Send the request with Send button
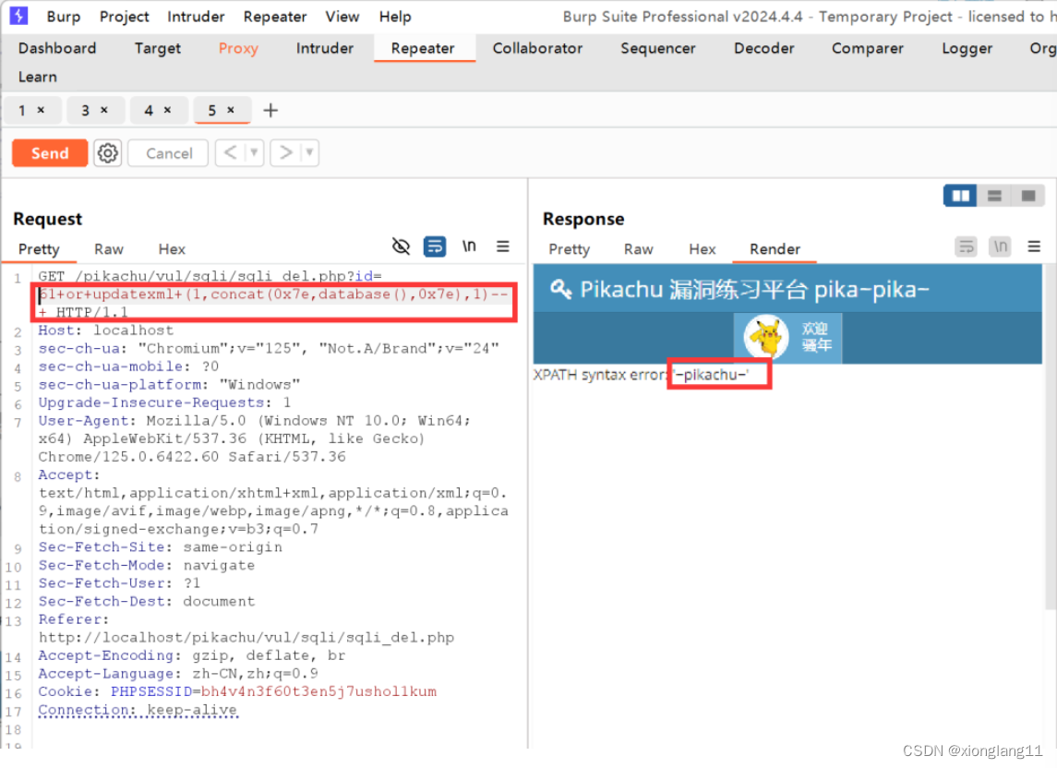Viewport: 1057px width, 768px height. click(50, 153)
